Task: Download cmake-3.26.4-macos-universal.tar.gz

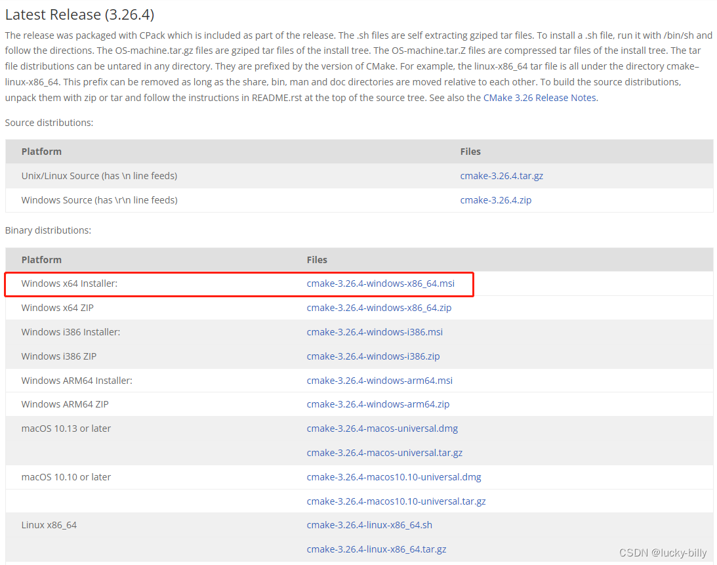Action: click(x=384, y=453)
